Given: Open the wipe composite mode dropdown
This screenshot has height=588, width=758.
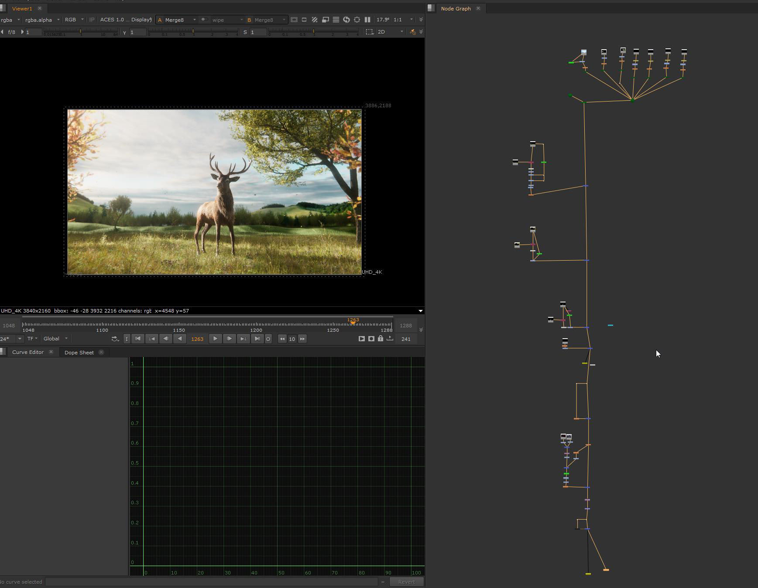Looking at the screenshot, I should click(x=227, y=20).
